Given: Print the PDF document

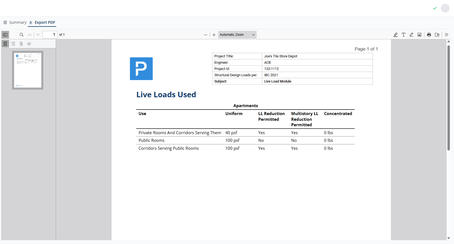Looking at the screenshot, I should [429, 35].
